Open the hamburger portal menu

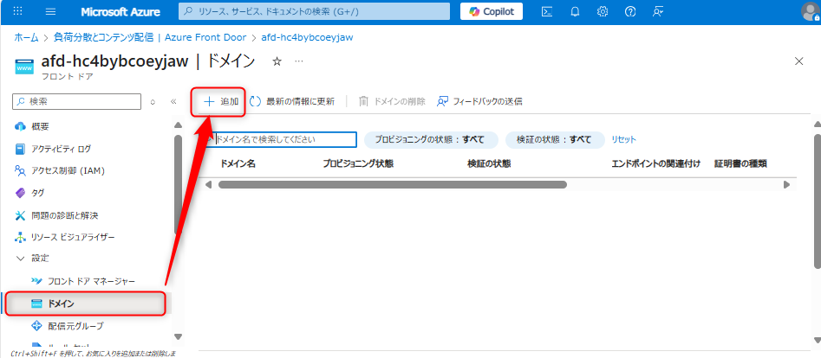point(51,11)
